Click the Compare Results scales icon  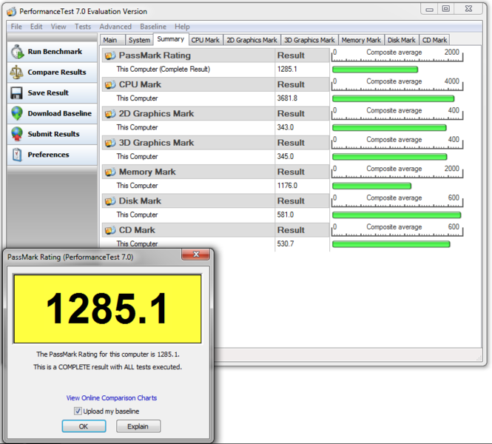[x=16, y=73]
